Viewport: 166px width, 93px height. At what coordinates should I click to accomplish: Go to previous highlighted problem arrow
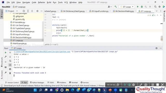(x=157, y=15)
